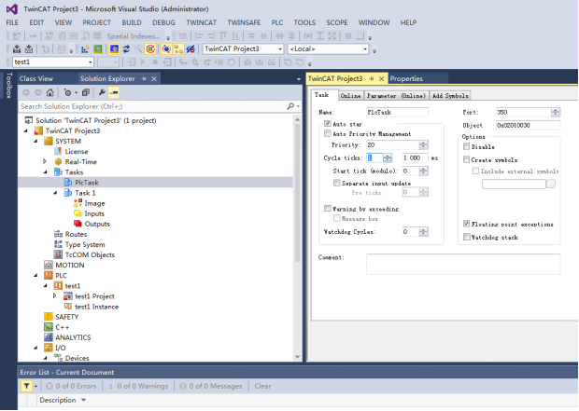Viewport: 579px width, 411px height.
Task: Click 0 of 0 Warnings button
Action: tap(138, 387)
